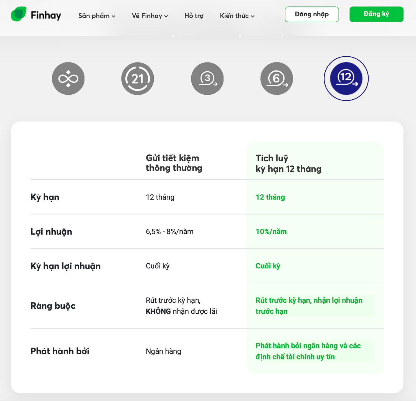Expand the Sản phẩm dropdown chevron
Viewport: 416px width, 401px height.
click(113, 16)
